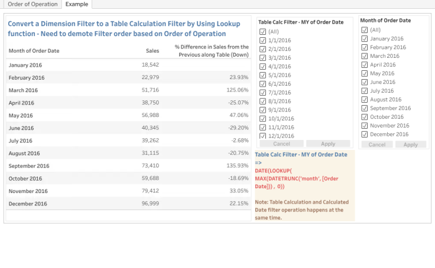Click the 125.06% difference value
The height and width of the screenshot is (268, 435).
[x=238, y=90]
